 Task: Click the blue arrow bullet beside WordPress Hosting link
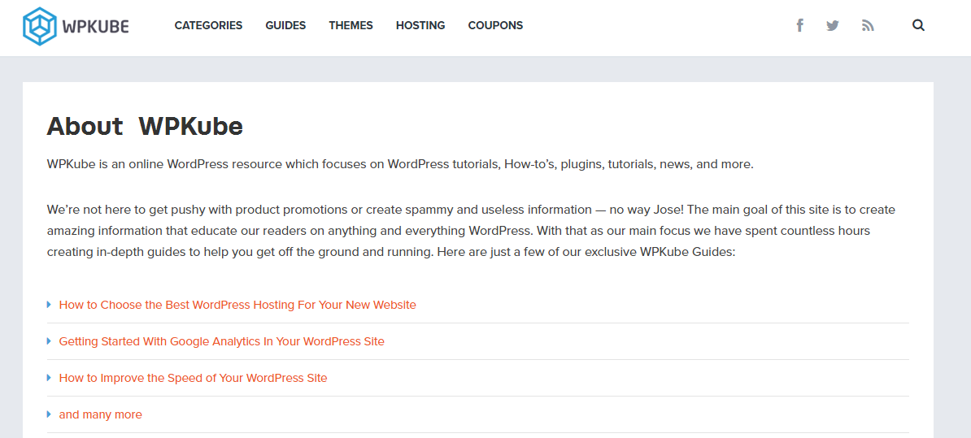pos(49,305)
